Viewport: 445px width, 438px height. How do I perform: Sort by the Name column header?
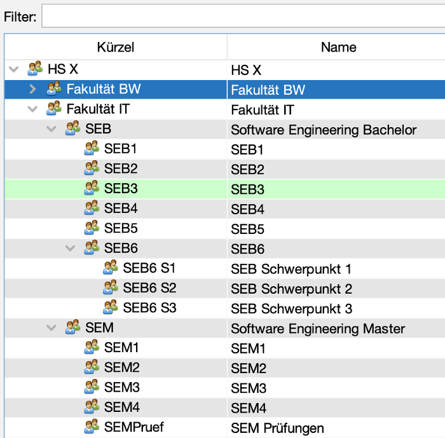pos(338,47)
